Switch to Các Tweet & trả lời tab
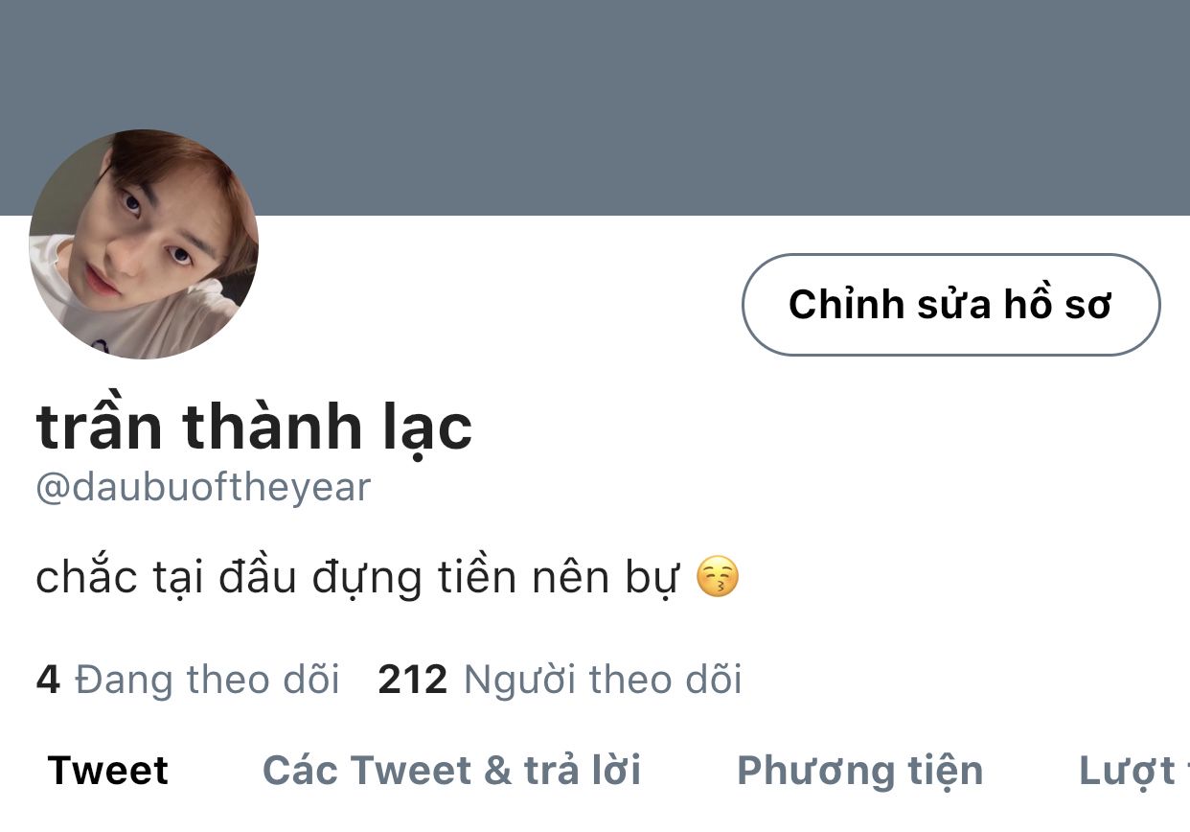This screenshot has width=1190, height=832. 452,771
